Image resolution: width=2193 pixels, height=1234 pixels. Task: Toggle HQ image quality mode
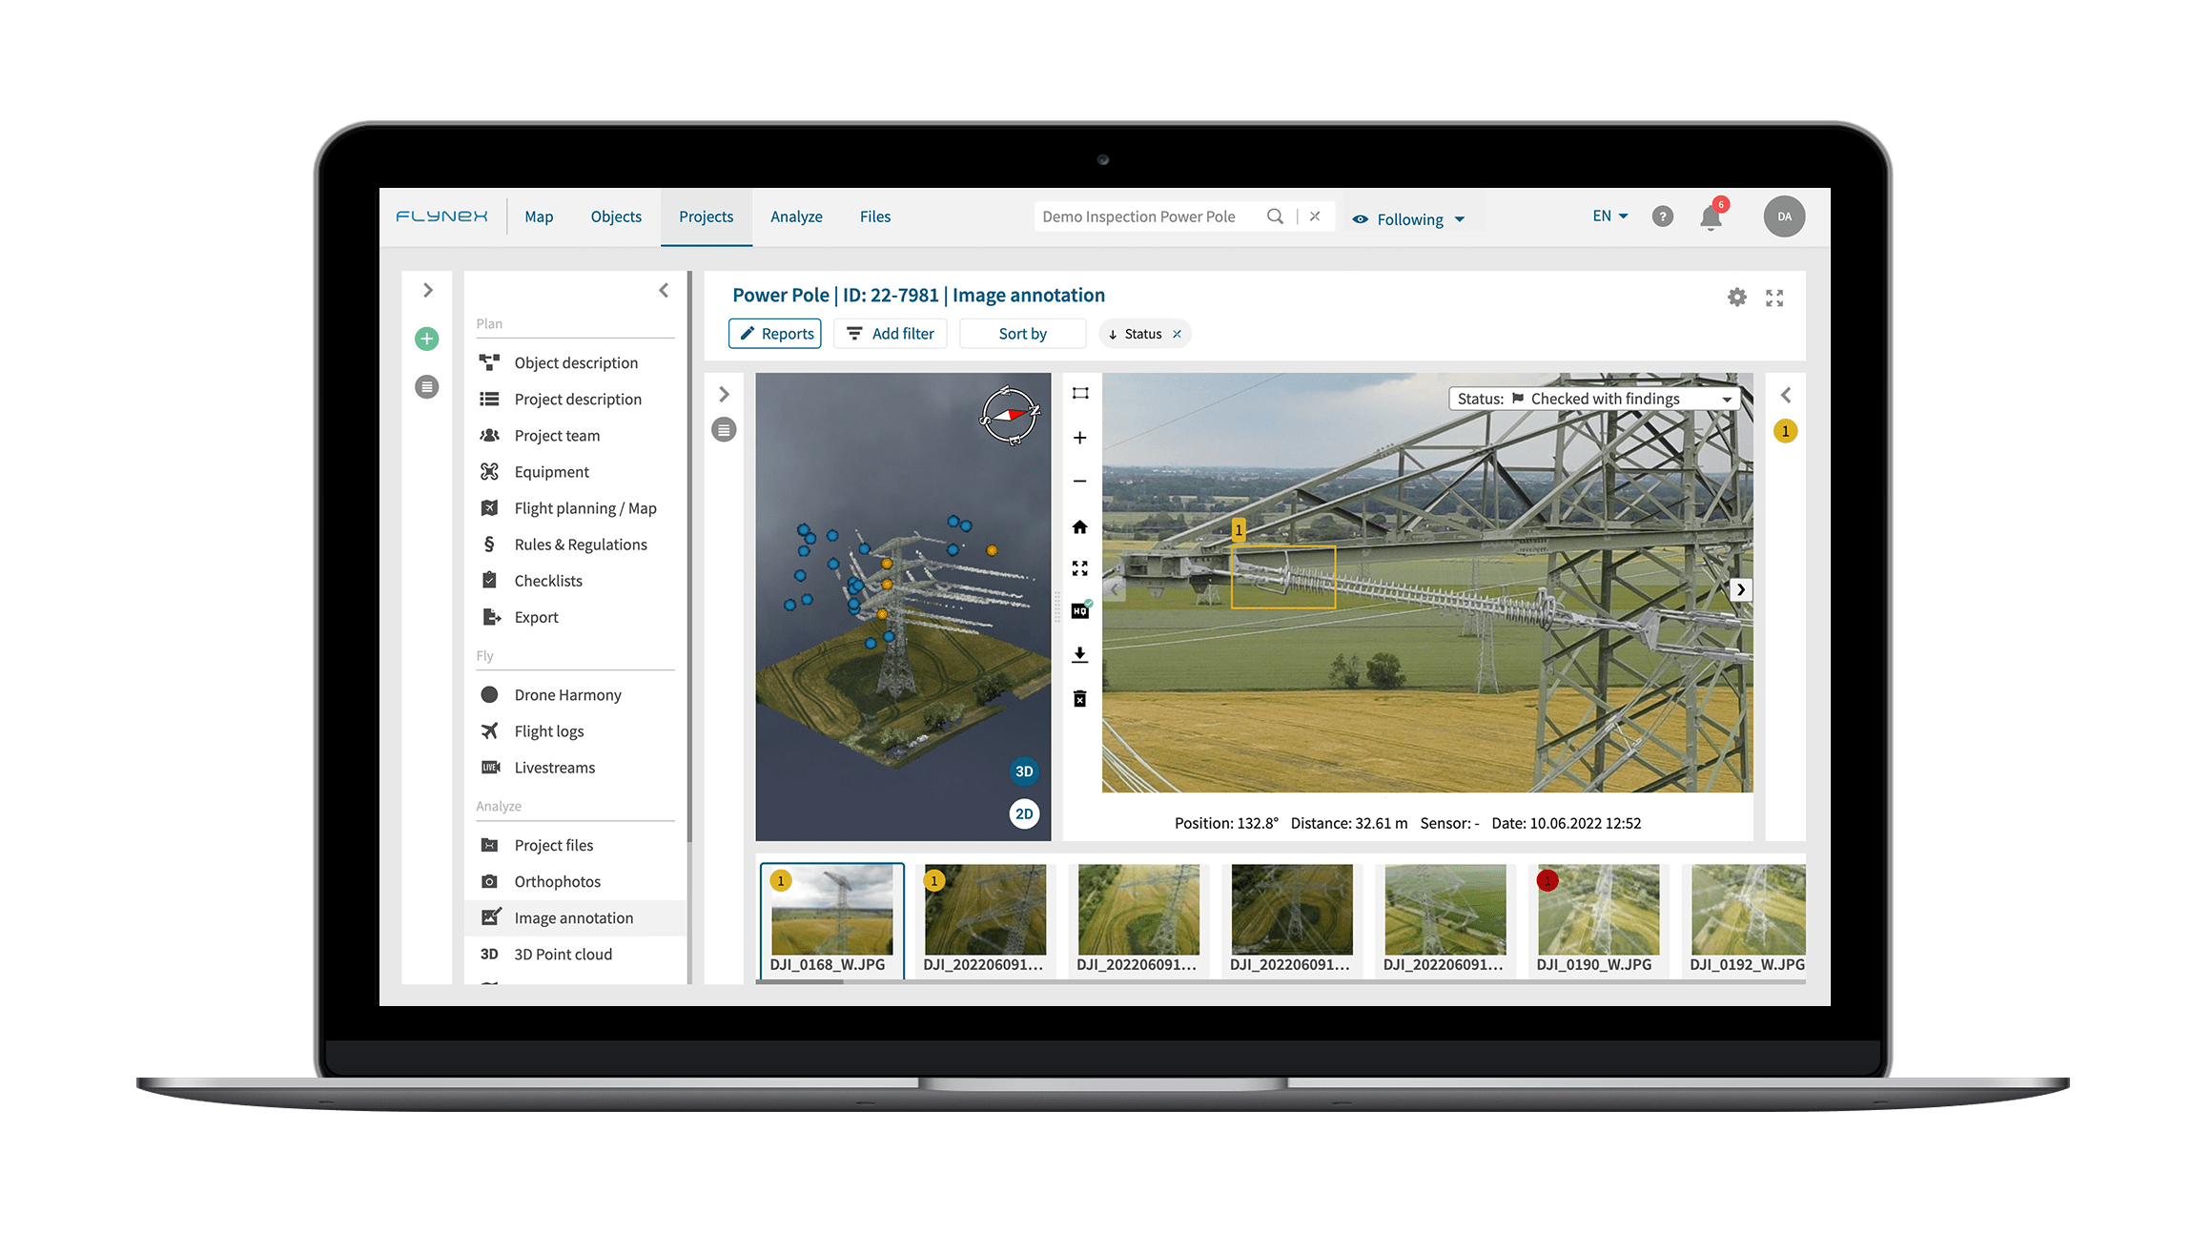(x=1079, y=610)
